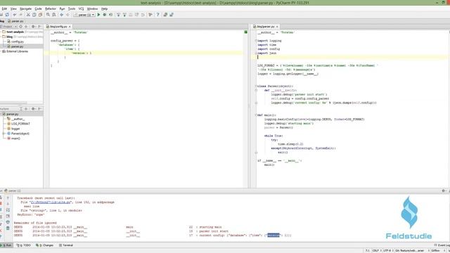Click the last toolbar icon on the right
The height and width of the screenshot is (253, 450).
172,15
